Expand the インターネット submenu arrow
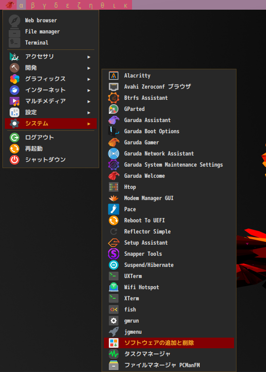Image resolution: width=266 pixels, height=372 pixels. click(x=89, y=91)
